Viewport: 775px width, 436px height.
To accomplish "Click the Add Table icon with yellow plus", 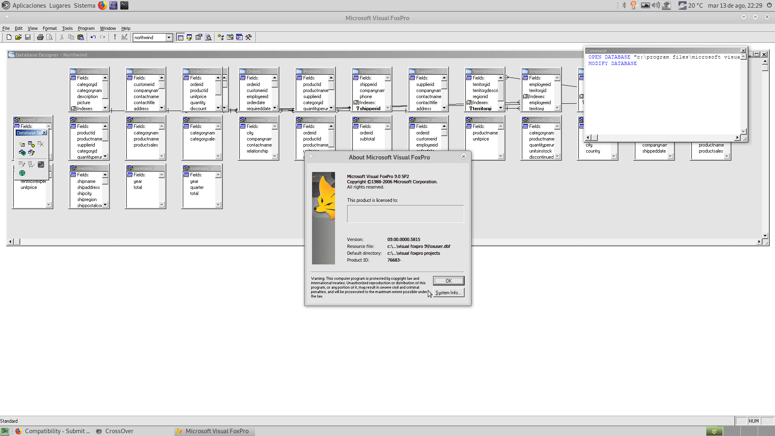I will click(31, 144).
